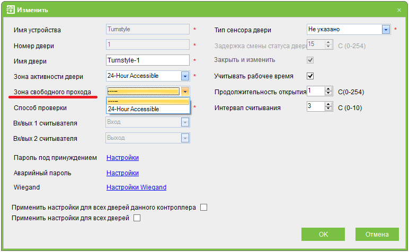
Task: Increase Продолжительность открытия value
Action: click(x=328, y=89)
